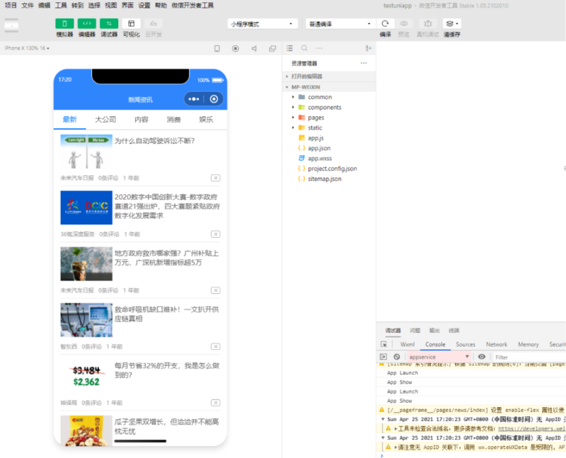Image resolution: width=566 pixels, height=458 pixels.
Task: Expand the opened editors (打开的编辑器) section
Action: click(329, 76)
